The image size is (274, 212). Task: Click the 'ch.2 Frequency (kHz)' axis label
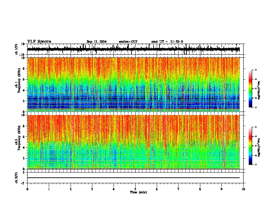(18, 138)
